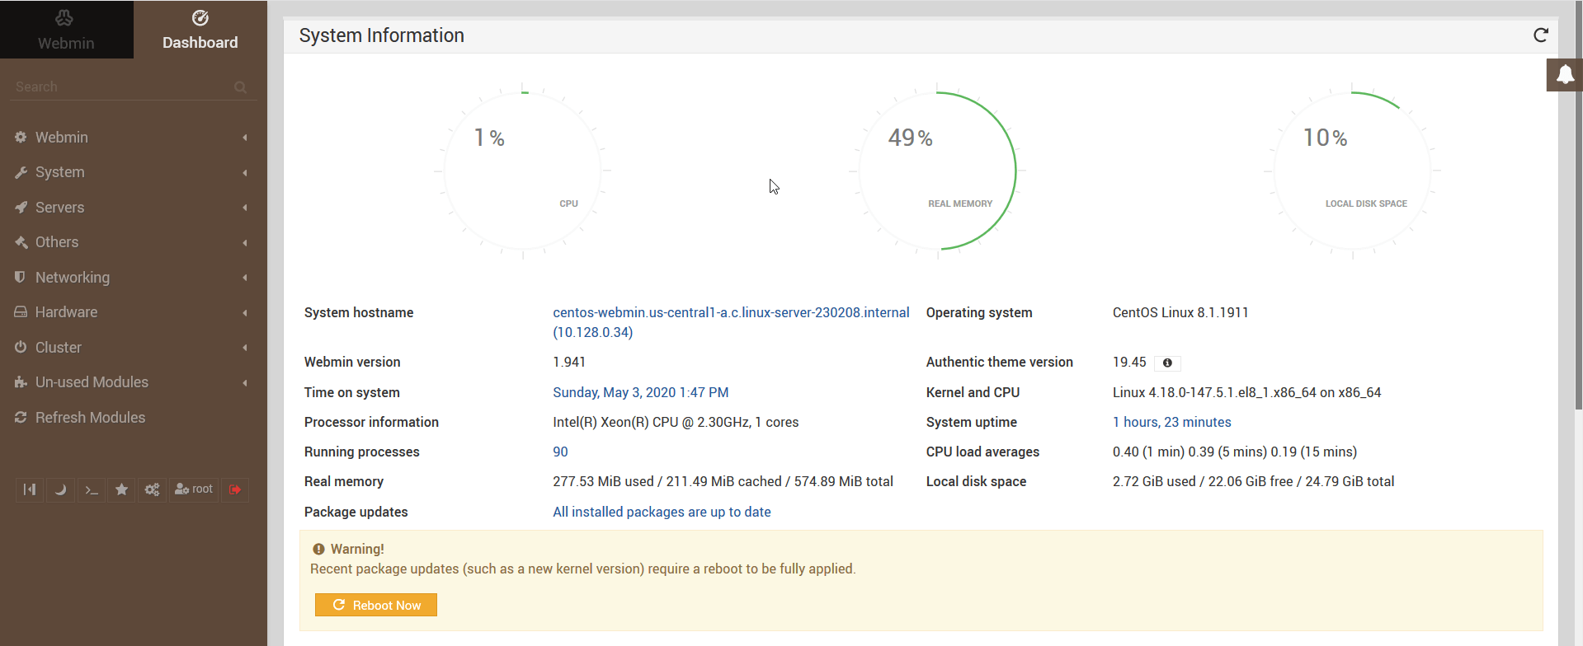Switch to the Dashboard tab
The image size is (1583, 646).
[200, 30]
